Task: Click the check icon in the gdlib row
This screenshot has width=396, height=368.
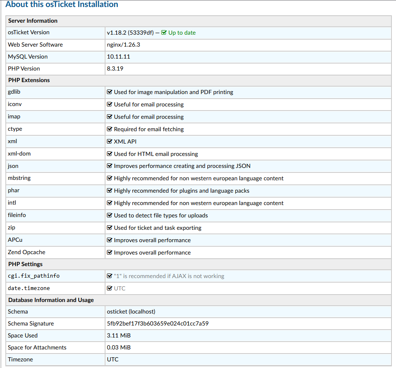Action: (110, 92)
